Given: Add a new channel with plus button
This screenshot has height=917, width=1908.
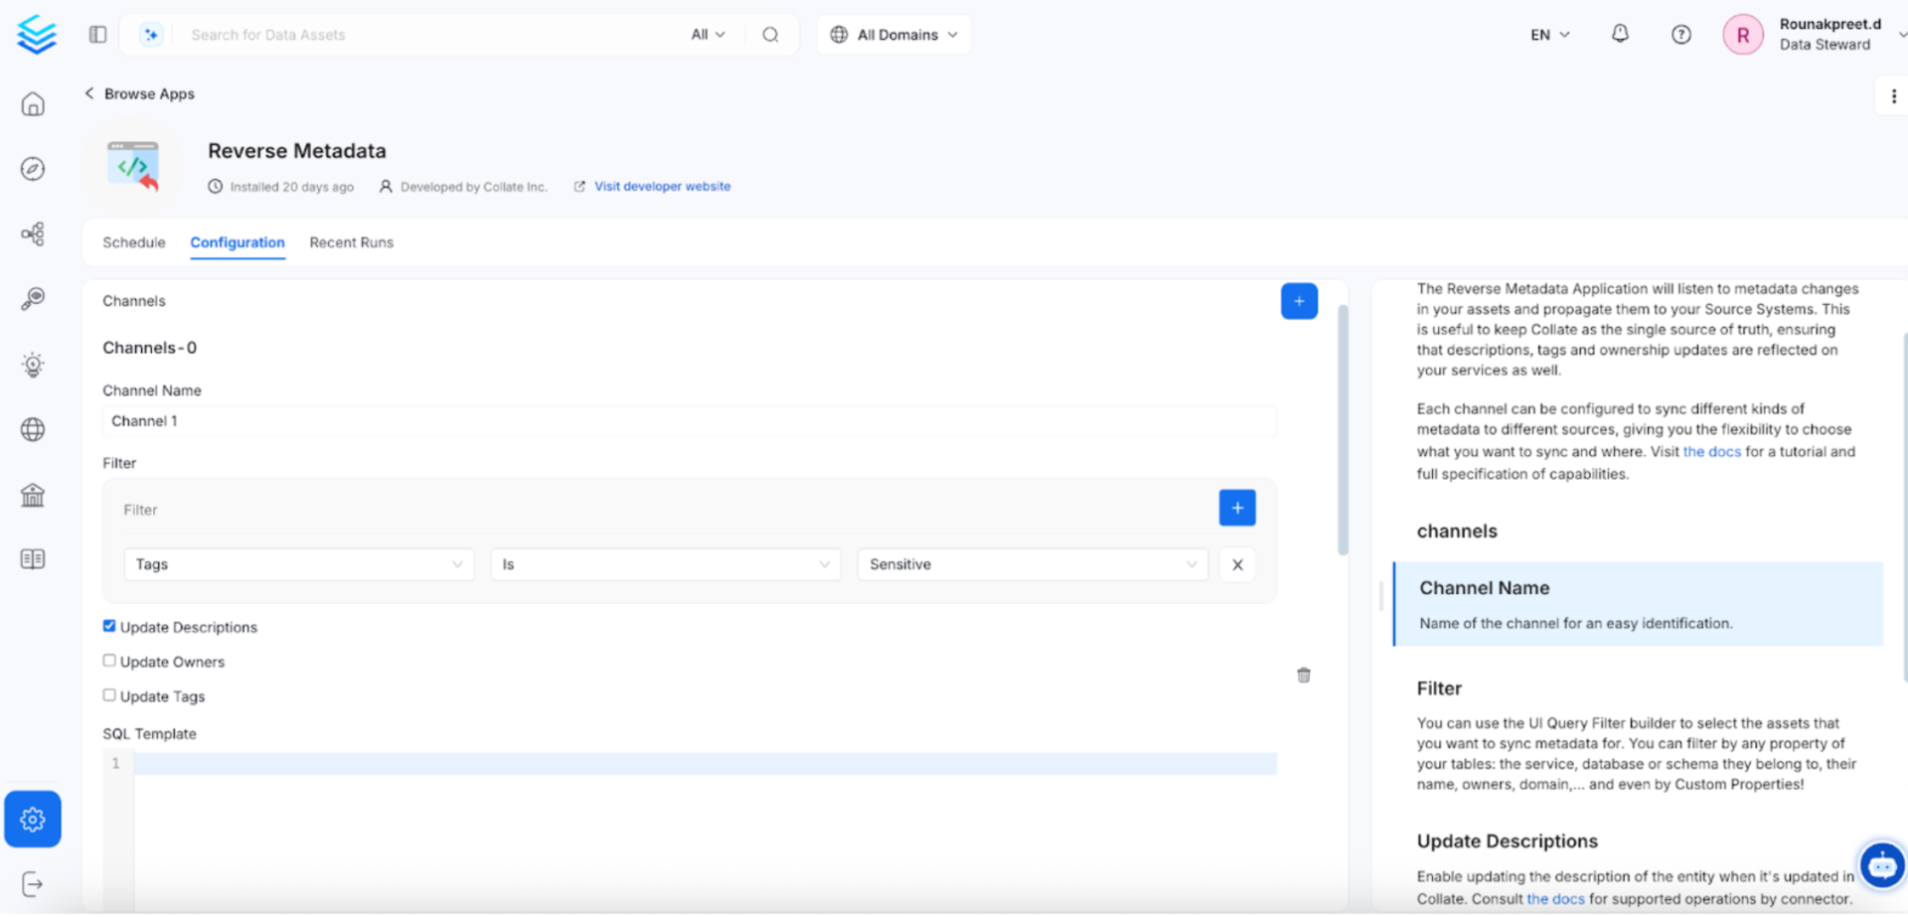Looking at the screenshot, I should click(1298, 301).
